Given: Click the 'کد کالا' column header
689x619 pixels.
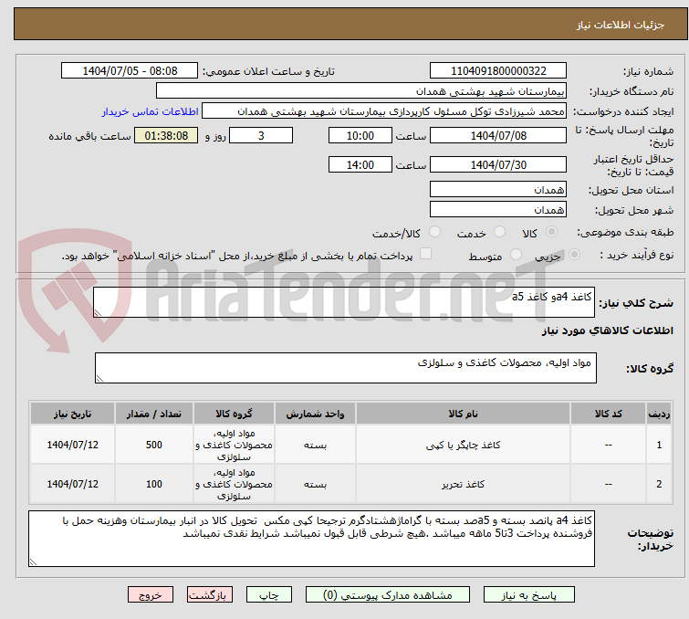Looking at the screenshot, I should point(608,414).
